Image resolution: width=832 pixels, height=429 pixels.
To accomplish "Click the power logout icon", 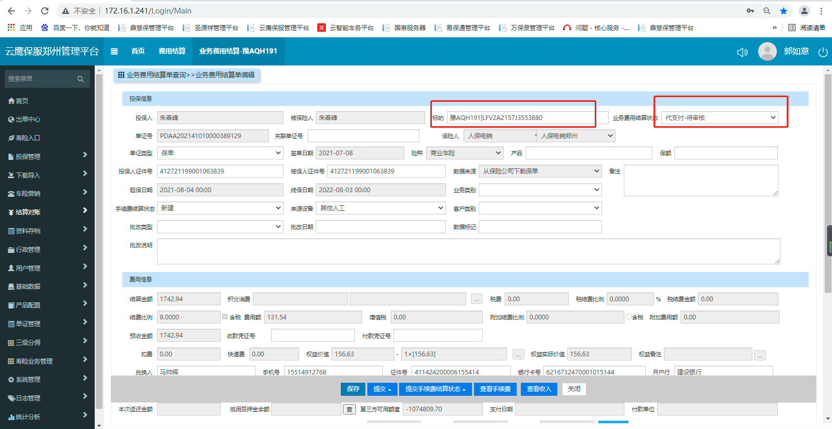I will click(823, 52).
